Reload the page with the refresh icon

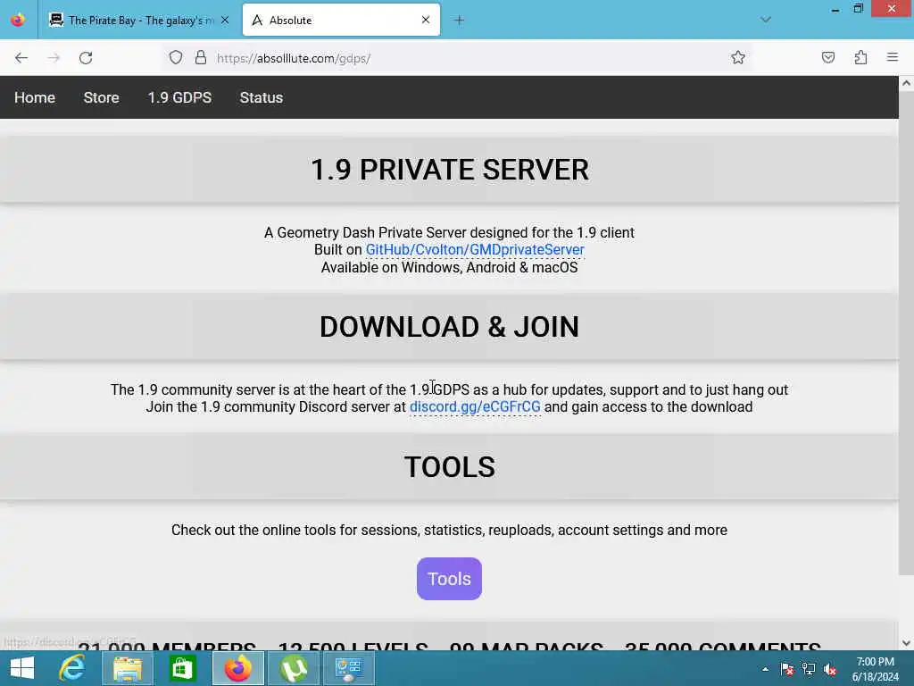pyautogui.click(x=86, y=58)
